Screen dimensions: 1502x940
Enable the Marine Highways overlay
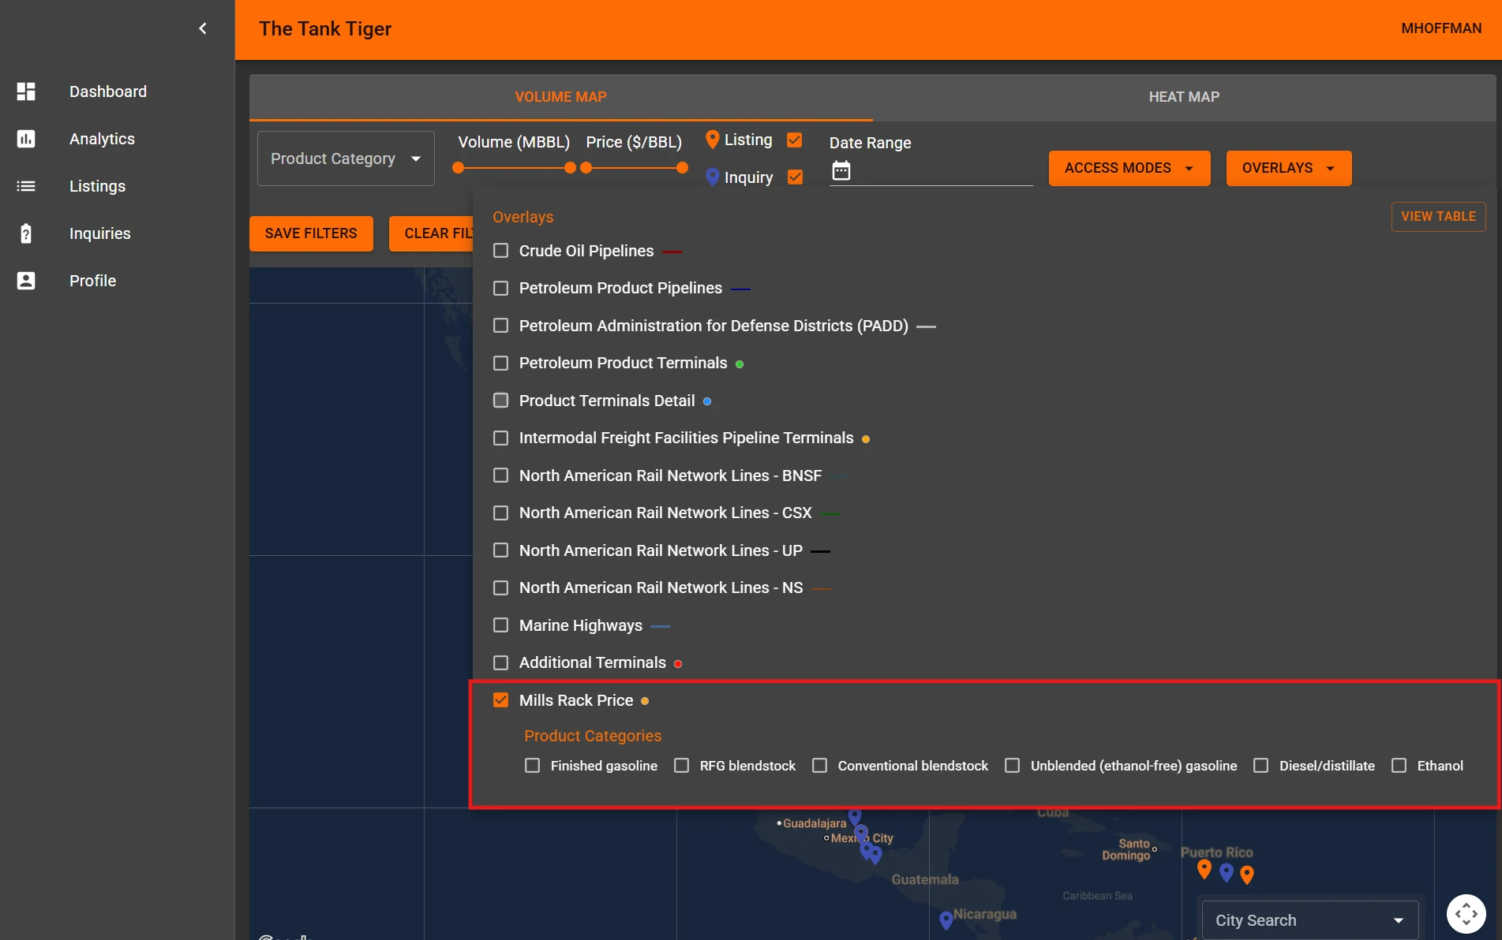tap(500, 625)
